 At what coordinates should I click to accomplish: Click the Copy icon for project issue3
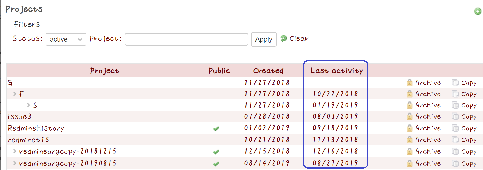455,117
